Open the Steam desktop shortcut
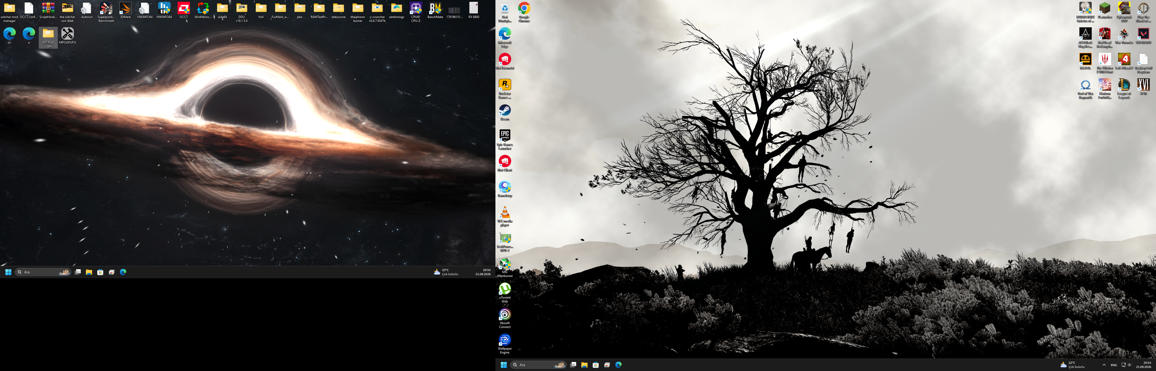The height and width of the screenshot is (371, 1156). pos(505,112)
